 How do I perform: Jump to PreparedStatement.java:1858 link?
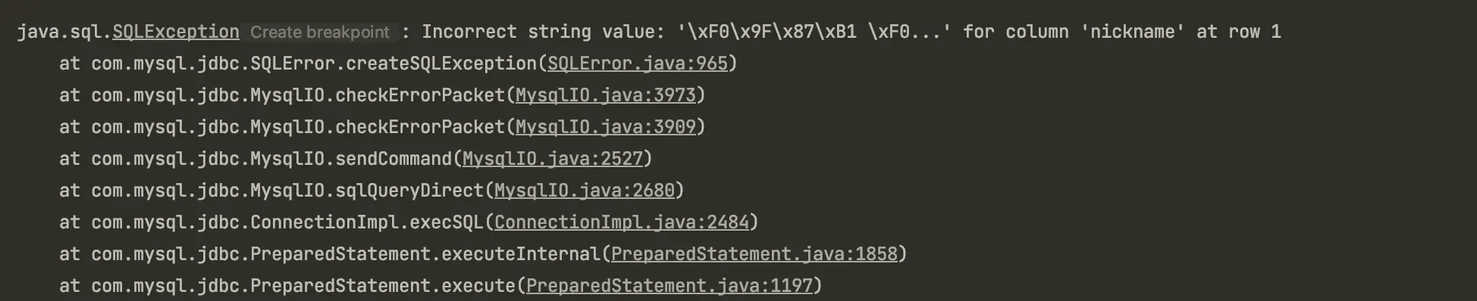[x=754, y=254]
